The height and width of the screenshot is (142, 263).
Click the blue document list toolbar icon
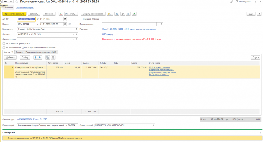[128, 14]
